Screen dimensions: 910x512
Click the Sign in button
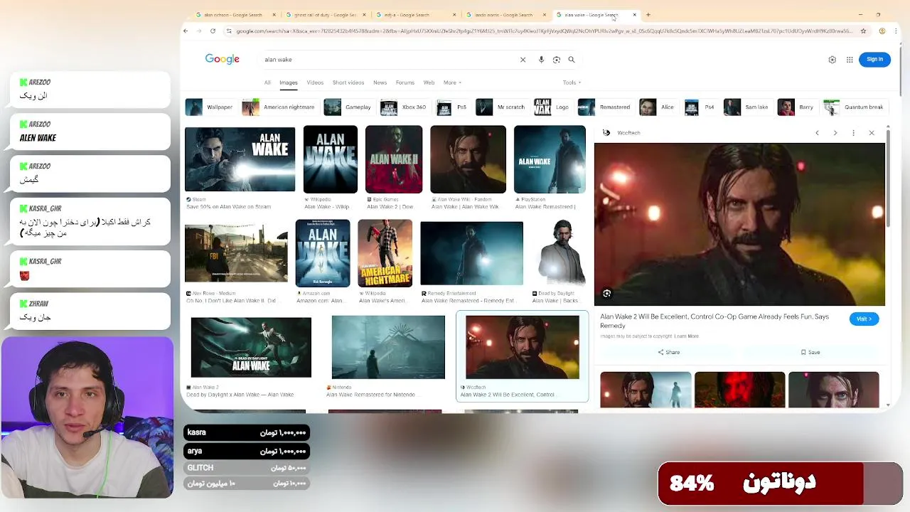pyautogui.click(x=874, y=60)
